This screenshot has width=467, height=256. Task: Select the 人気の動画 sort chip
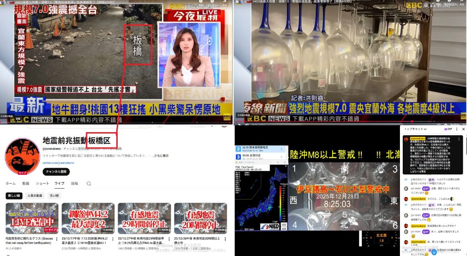click(x=35, y=195)
